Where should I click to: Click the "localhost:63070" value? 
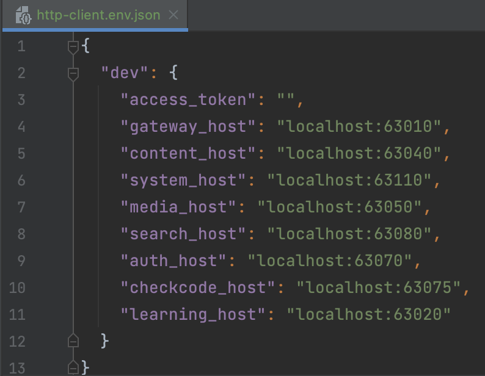(x=330, y=261)
